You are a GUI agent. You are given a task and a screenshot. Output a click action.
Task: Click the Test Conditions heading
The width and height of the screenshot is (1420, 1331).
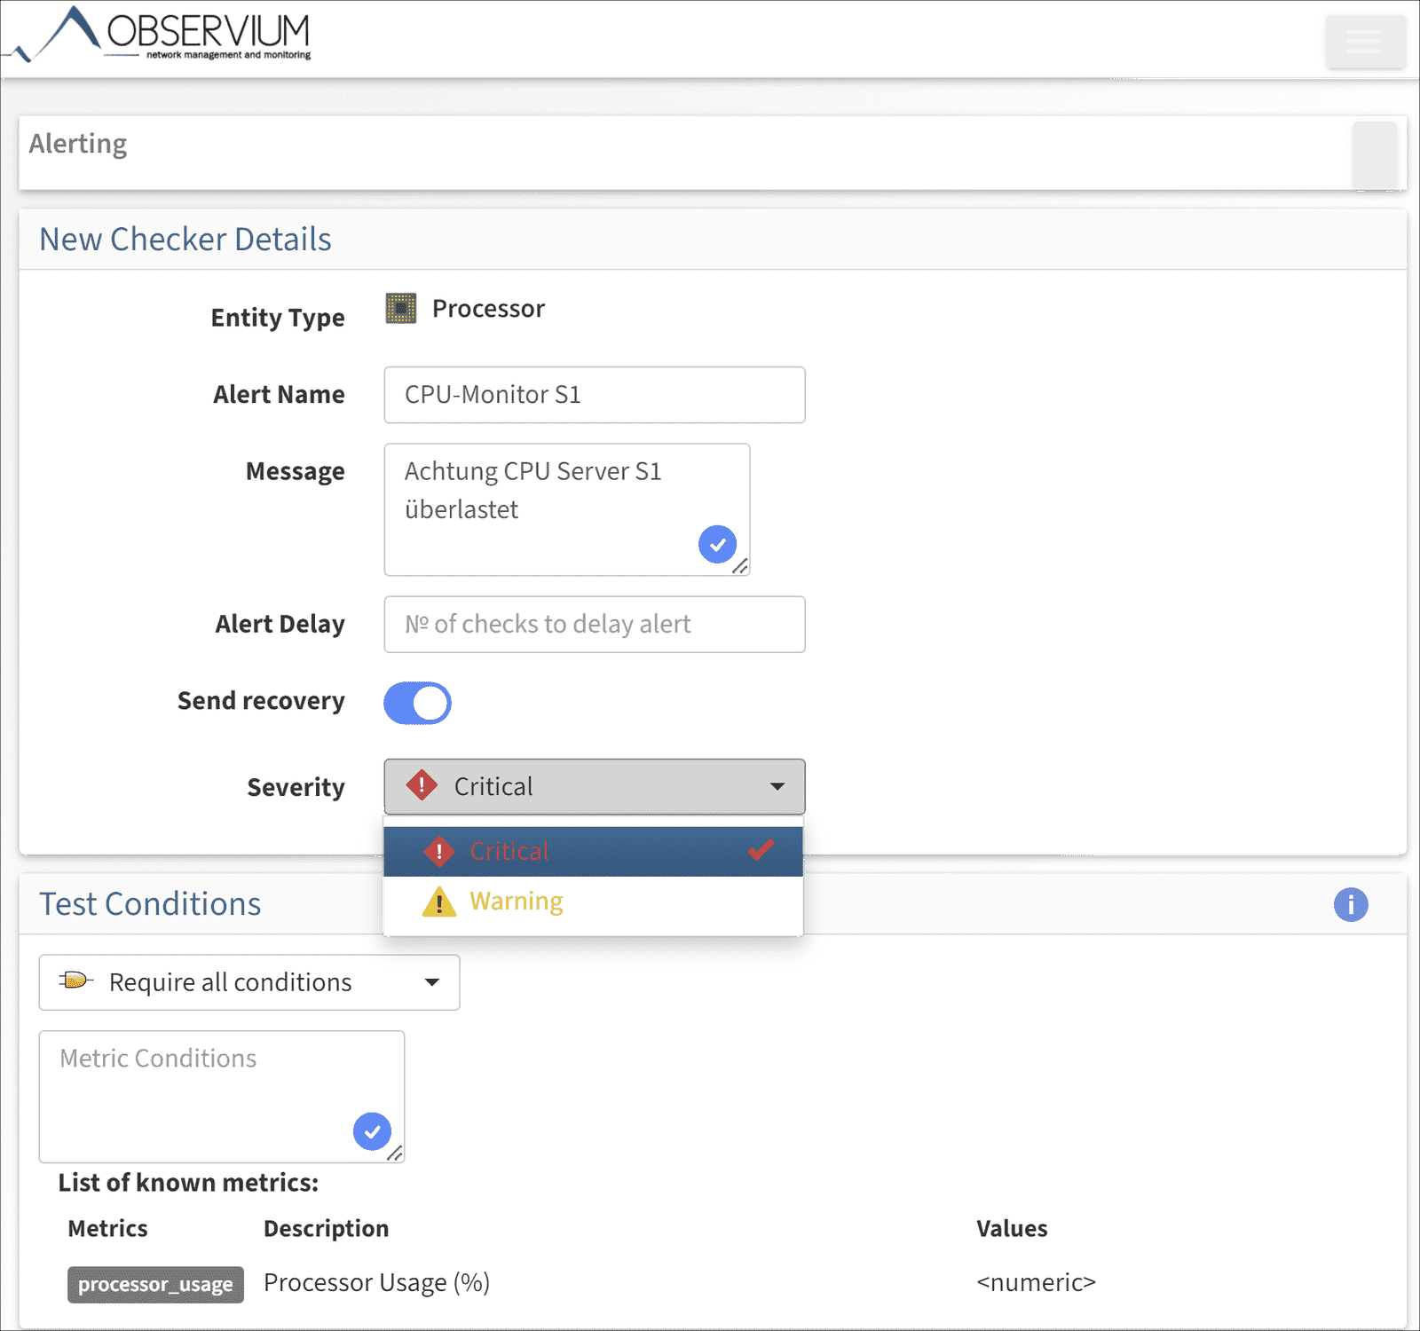point(149,903)
